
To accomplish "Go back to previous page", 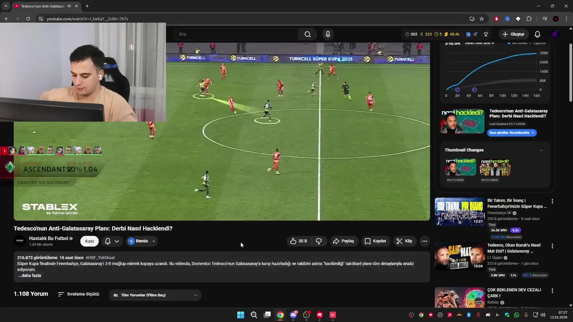I will (x=6, y=19).
